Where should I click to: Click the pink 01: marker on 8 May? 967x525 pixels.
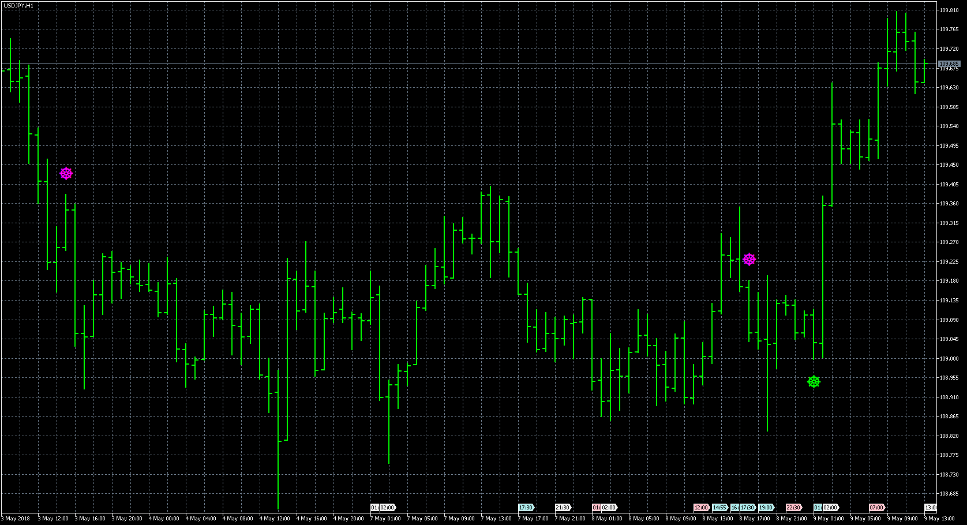(x=596, y=508)
